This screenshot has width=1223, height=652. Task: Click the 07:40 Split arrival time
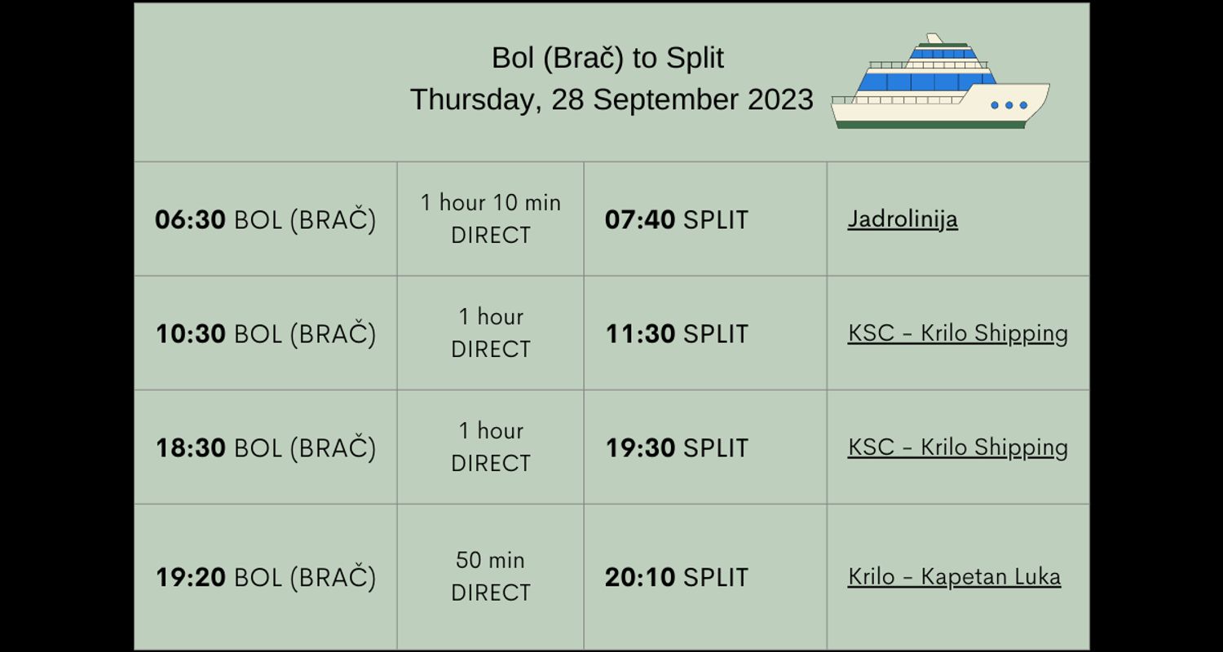[x=676, y=220]
